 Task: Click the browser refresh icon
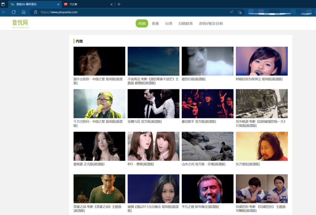point(14,12)
